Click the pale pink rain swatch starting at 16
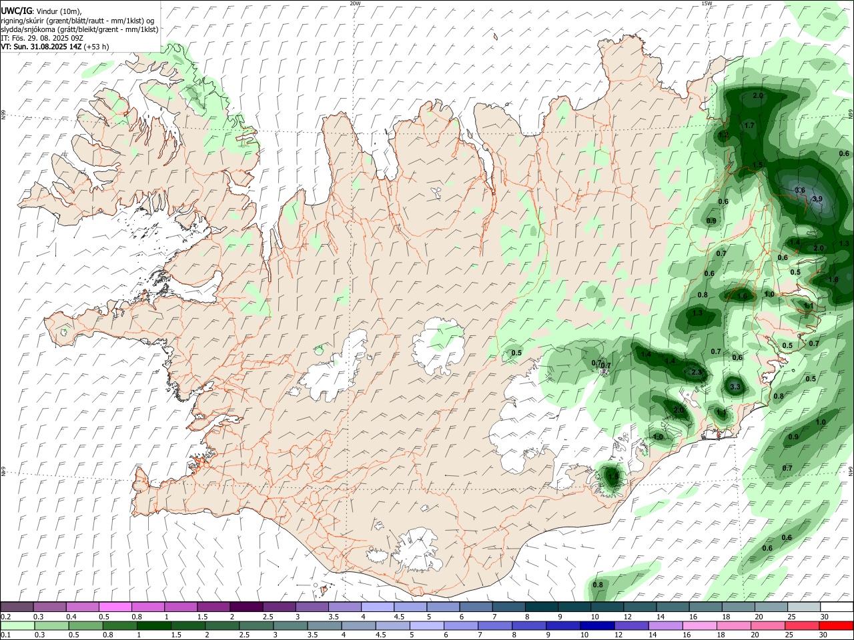854x640 pixels. (699, 625)
